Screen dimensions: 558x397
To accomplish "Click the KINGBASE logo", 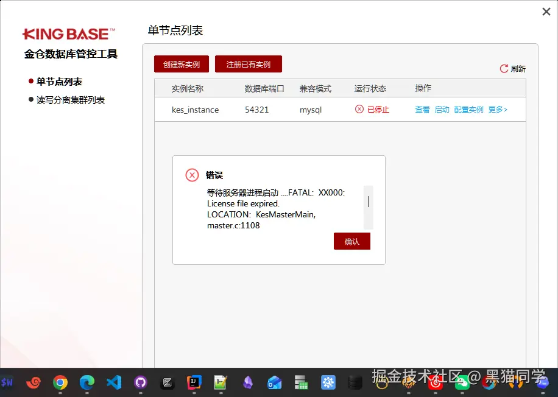I will click(x=69, y=34).
